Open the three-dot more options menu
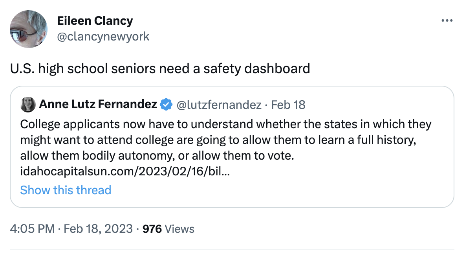Screen dimensions: 465x254 coord(447,21)
